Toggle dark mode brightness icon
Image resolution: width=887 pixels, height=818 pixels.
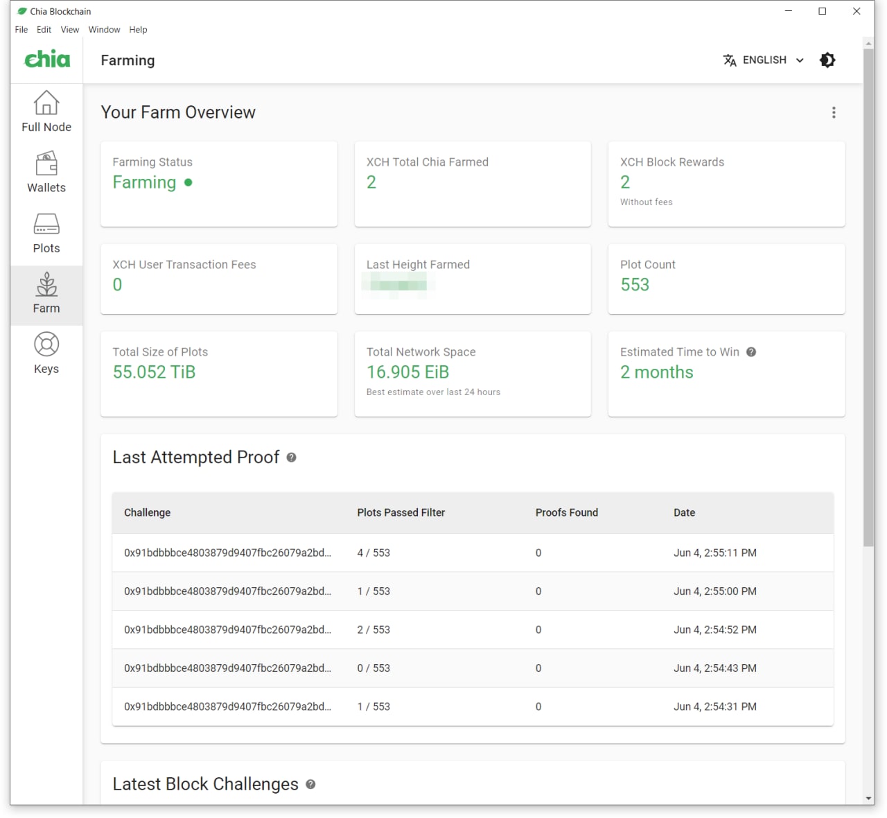point(827,60)
